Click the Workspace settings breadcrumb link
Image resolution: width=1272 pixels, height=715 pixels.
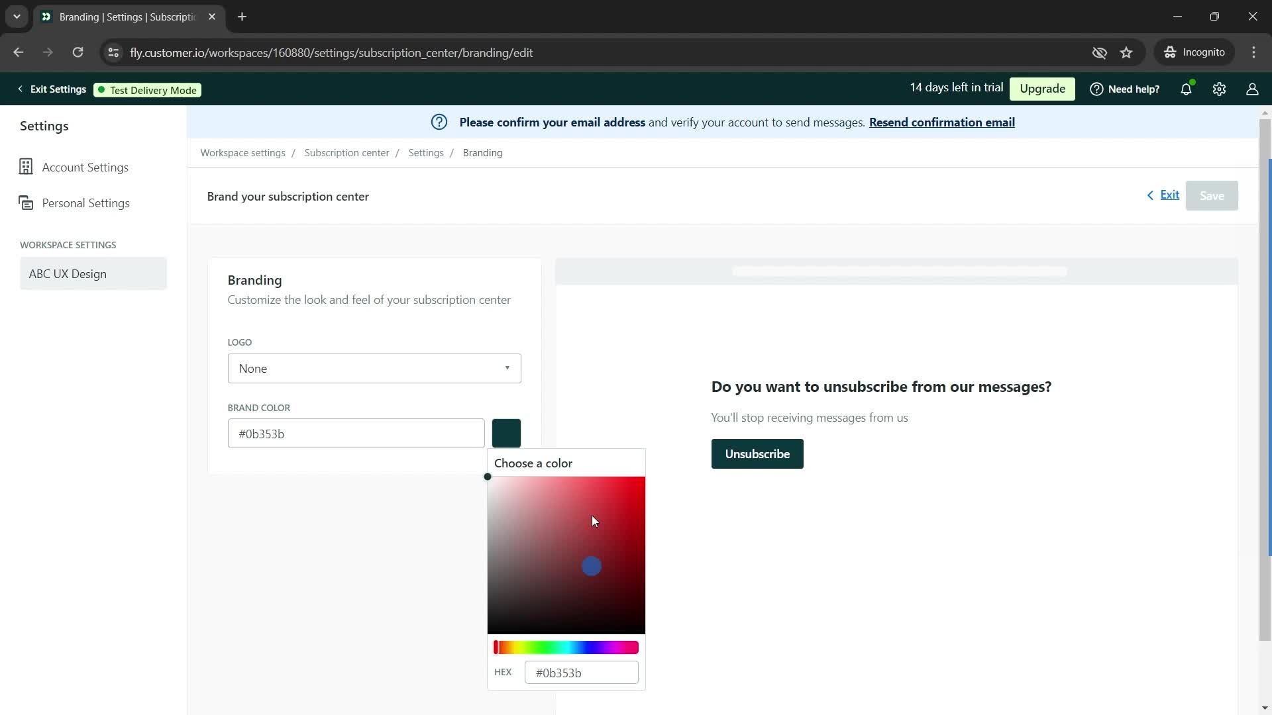click(243, 153)
